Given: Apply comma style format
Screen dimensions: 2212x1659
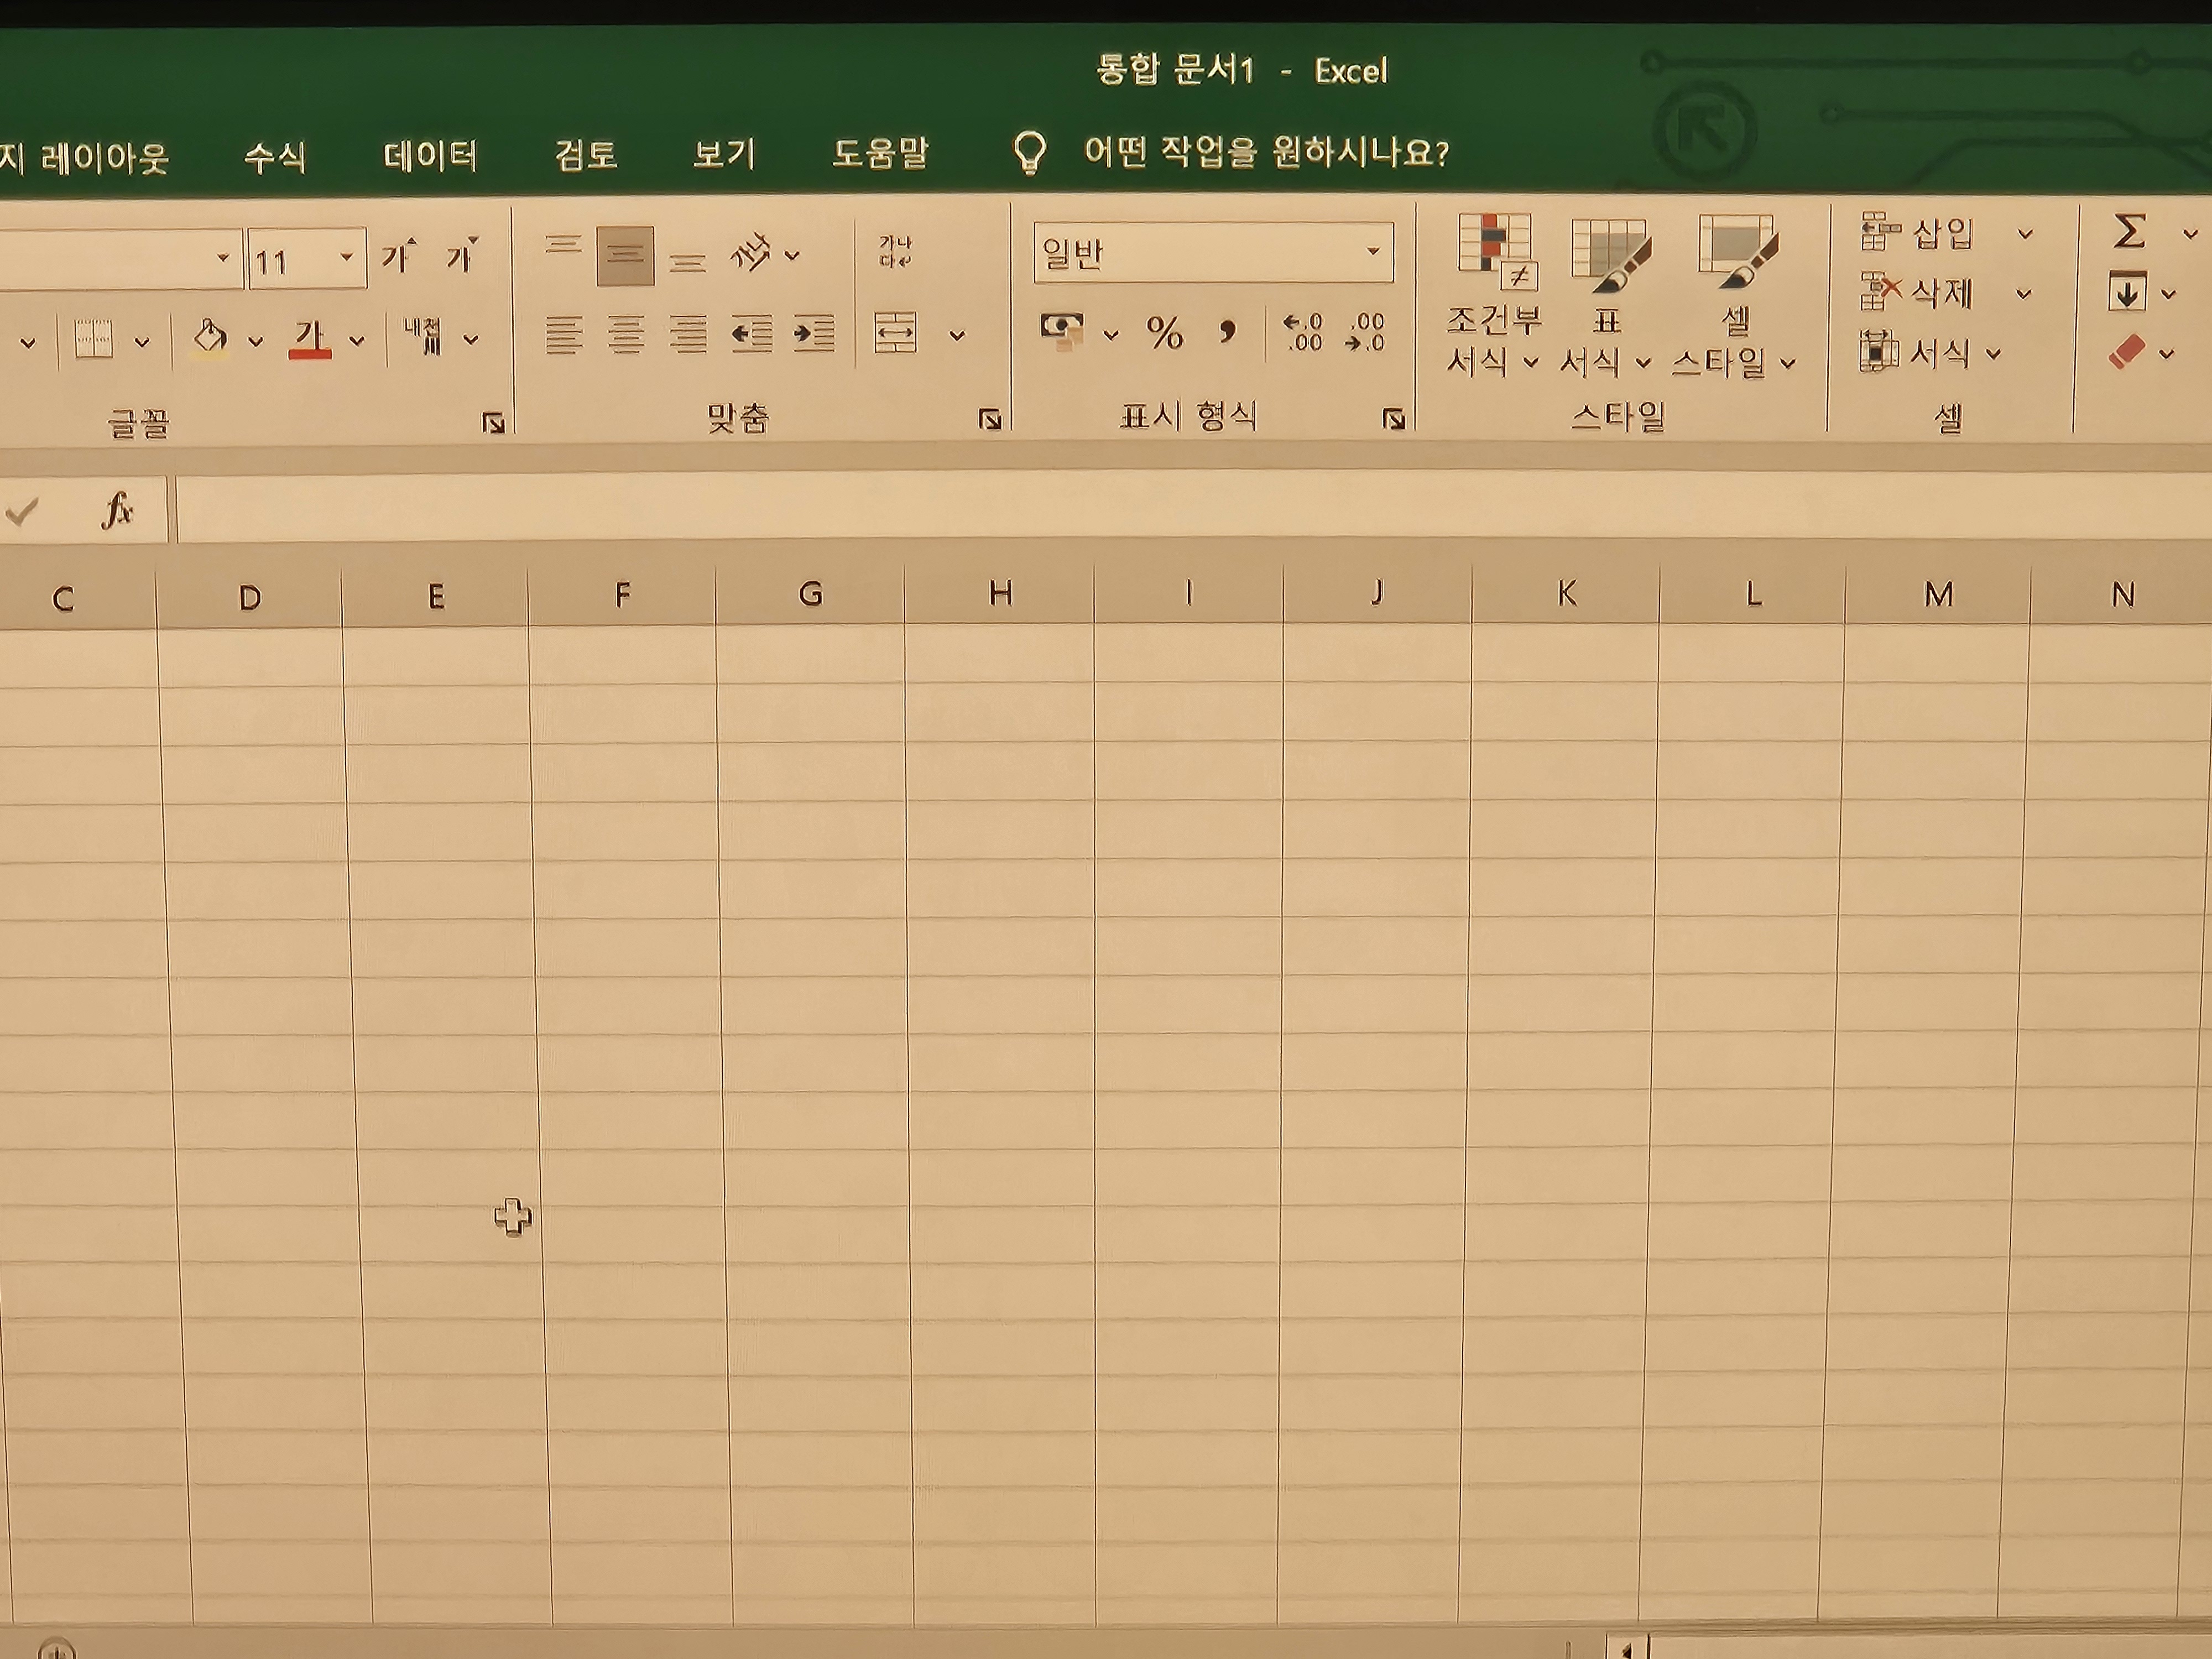Looking at the screenshot, I should coord(1228,331).
